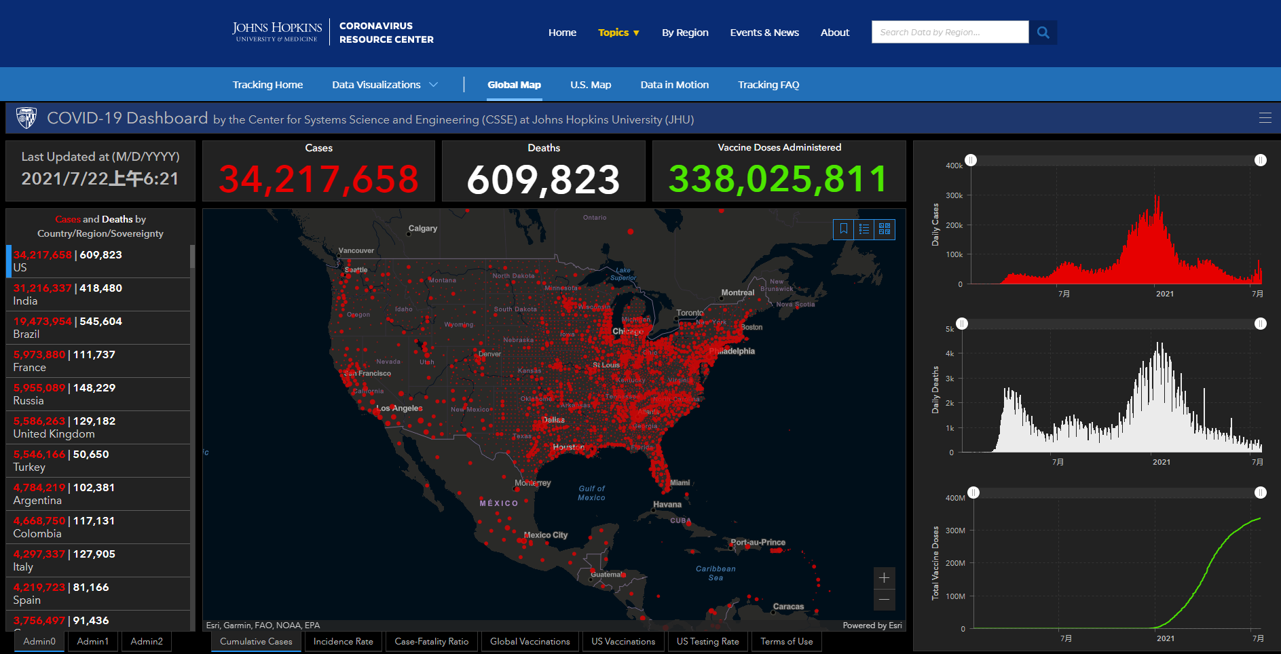Expand the Data Visualizations dropdown
1281x654 pixels.
(x=385, y=85)
